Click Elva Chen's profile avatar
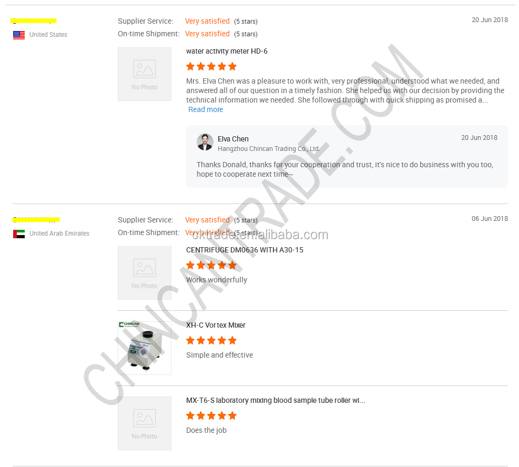Screen dimensions: 519x467 (205, 142)
